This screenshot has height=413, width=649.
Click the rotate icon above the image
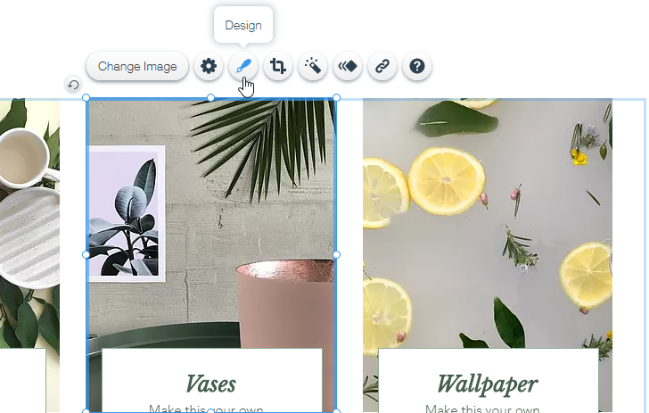[x=73, y=86]
